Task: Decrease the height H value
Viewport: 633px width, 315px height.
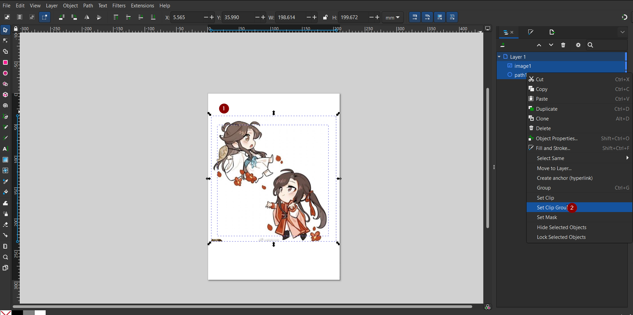Action: pyautogui.click(x=372, y=17)
